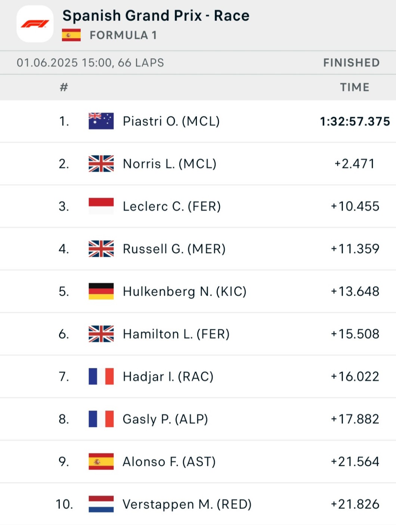Screen dimensions: 396x525
Task: Open the Spanish Grand Prix - Race title
Action: pos(156,16)
